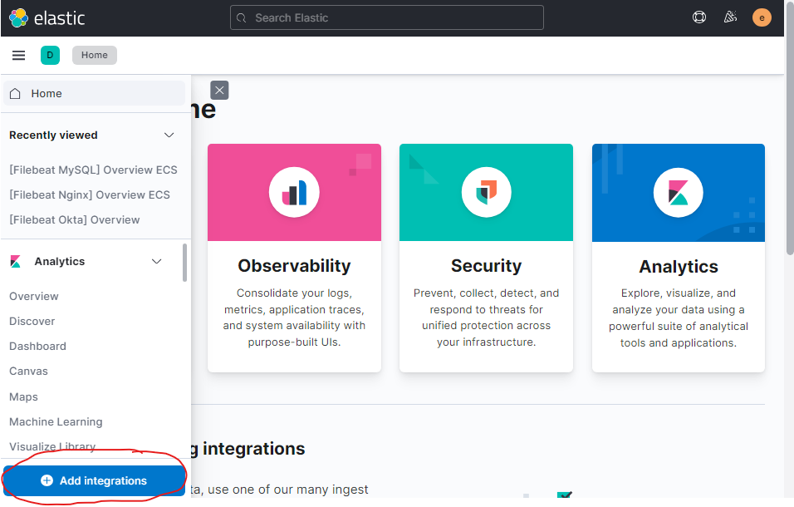Go to Dashboard
The image size is (794, 507).
[37, 346]
